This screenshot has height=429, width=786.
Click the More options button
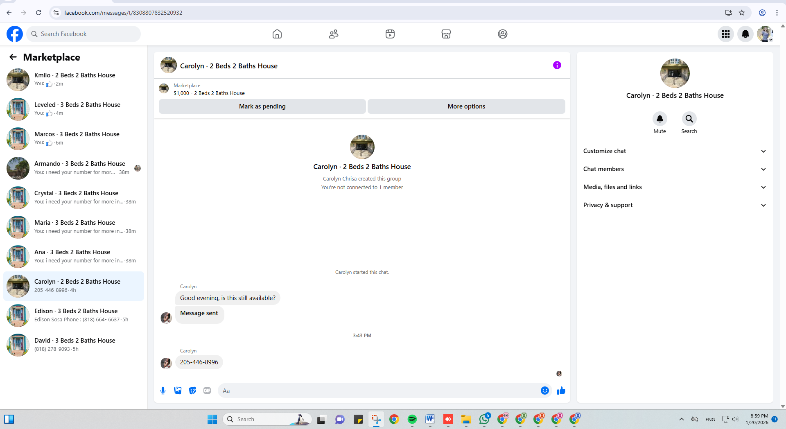466,106
